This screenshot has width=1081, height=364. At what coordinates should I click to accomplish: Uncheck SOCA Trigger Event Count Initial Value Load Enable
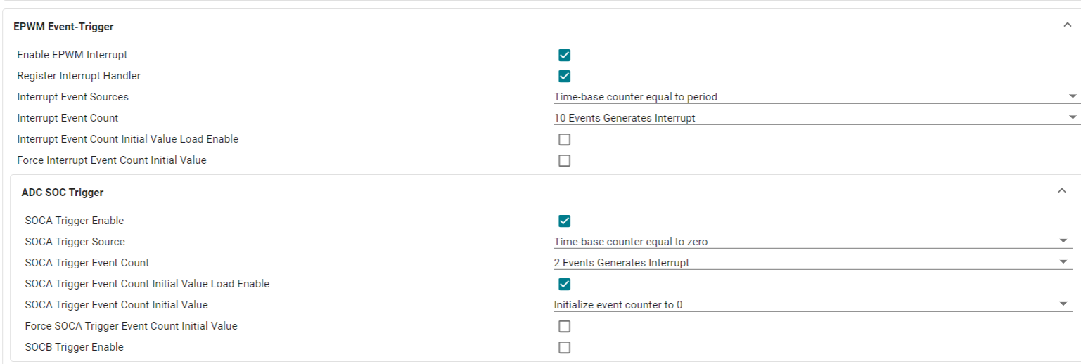click(x=564, y=284)
